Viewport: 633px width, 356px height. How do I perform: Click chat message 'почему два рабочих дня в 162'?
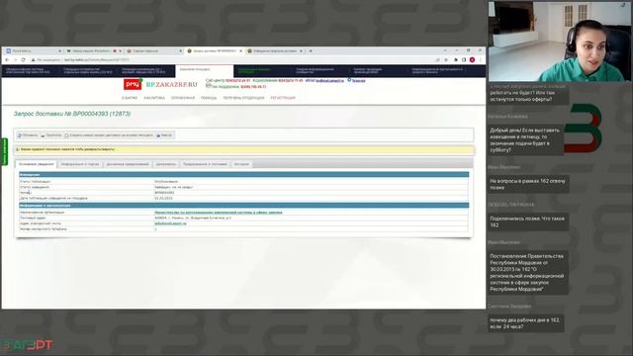pos(525,323)
